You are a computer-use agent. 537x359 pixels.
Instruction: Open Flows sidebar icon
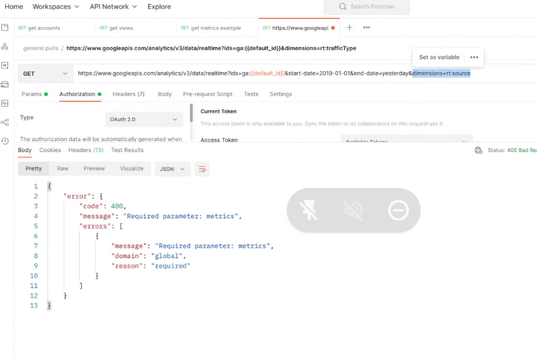click(x=5, y=122)
